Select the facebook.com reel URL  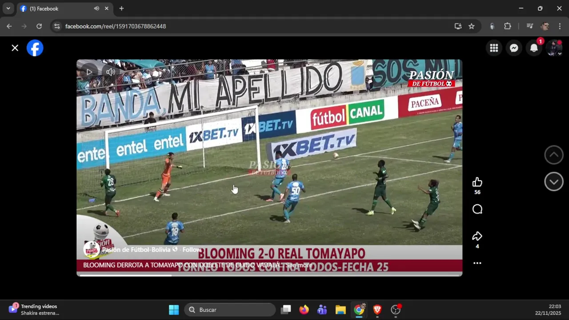[116, 26]
